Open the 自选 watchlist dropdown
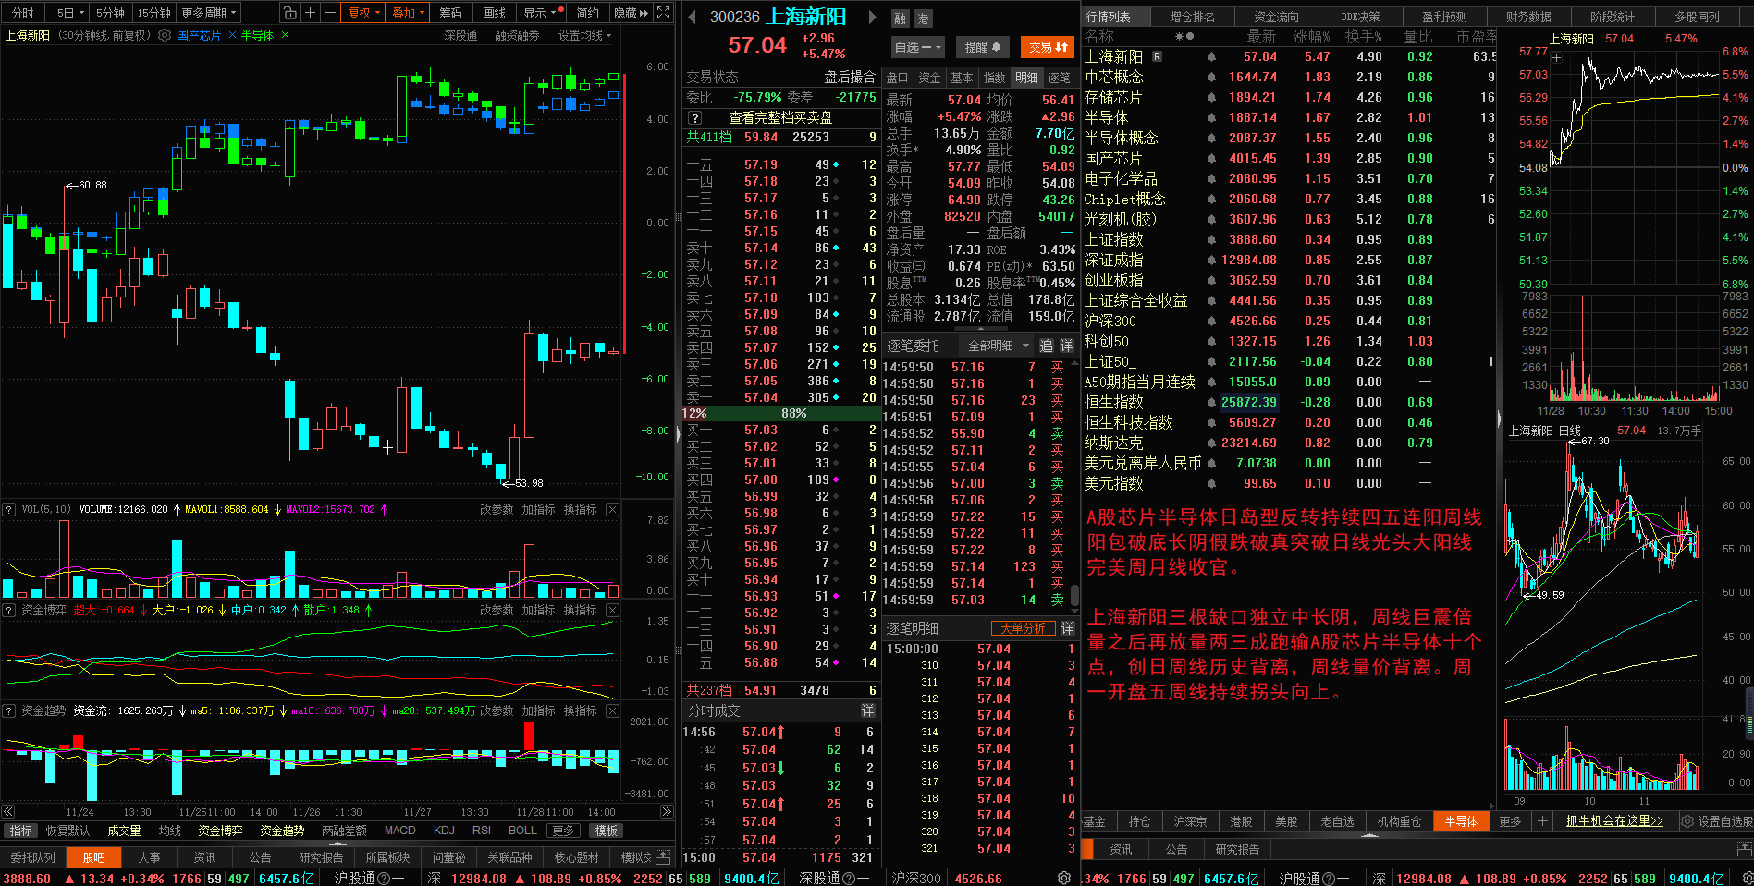Screen dimensions: 1754x886 click(917, 47)
